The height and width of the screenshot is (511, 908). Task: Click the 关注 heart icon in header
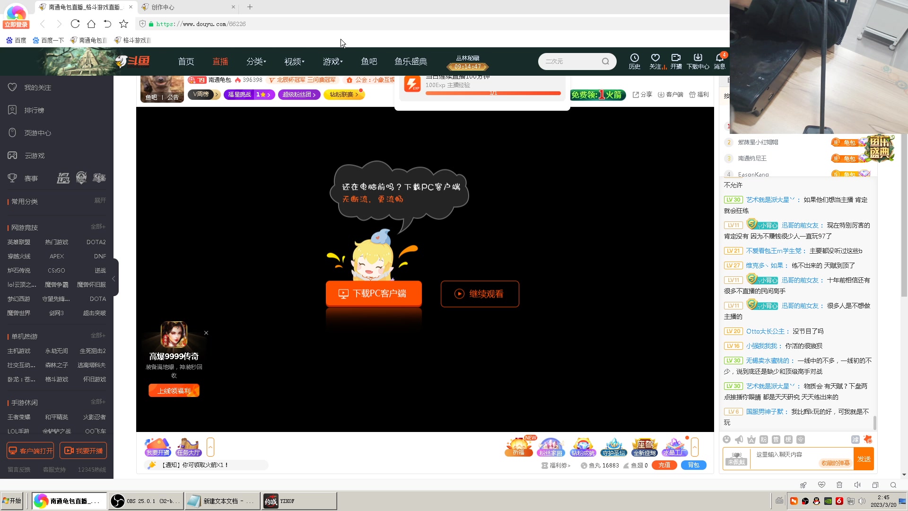655,58
